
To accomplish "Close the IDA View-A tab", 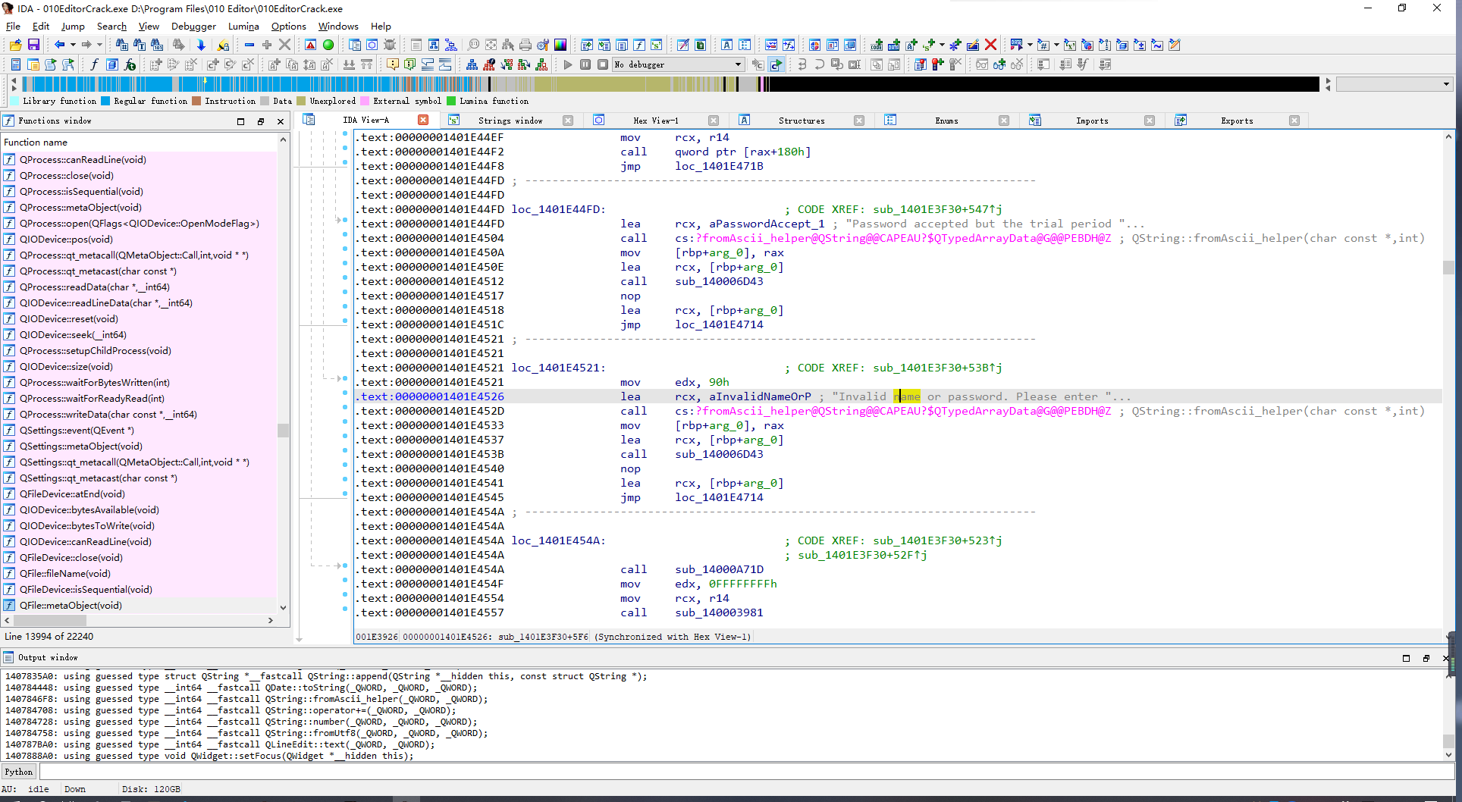I will pyautogui.click(x=423, y=120).
